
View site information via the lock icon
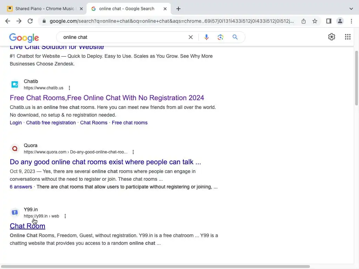(x=44, y=21)
